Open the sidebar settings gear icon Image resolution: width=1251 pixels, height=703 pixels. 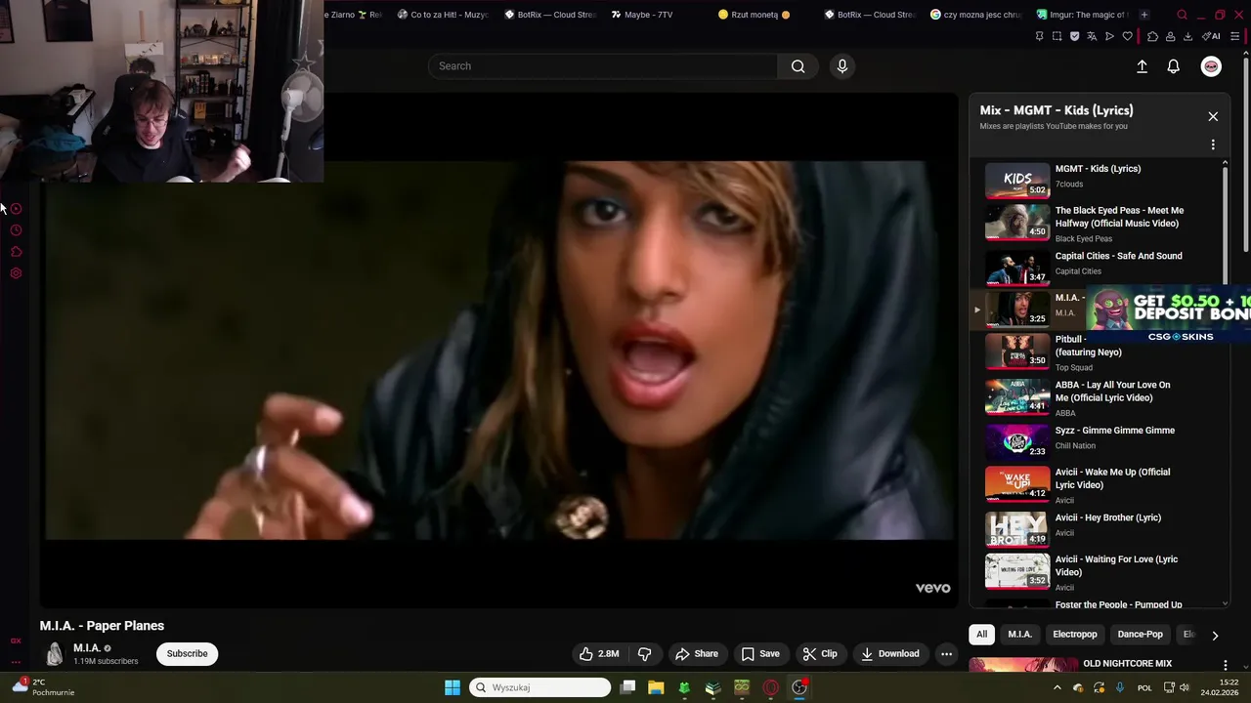pos(16,273)
